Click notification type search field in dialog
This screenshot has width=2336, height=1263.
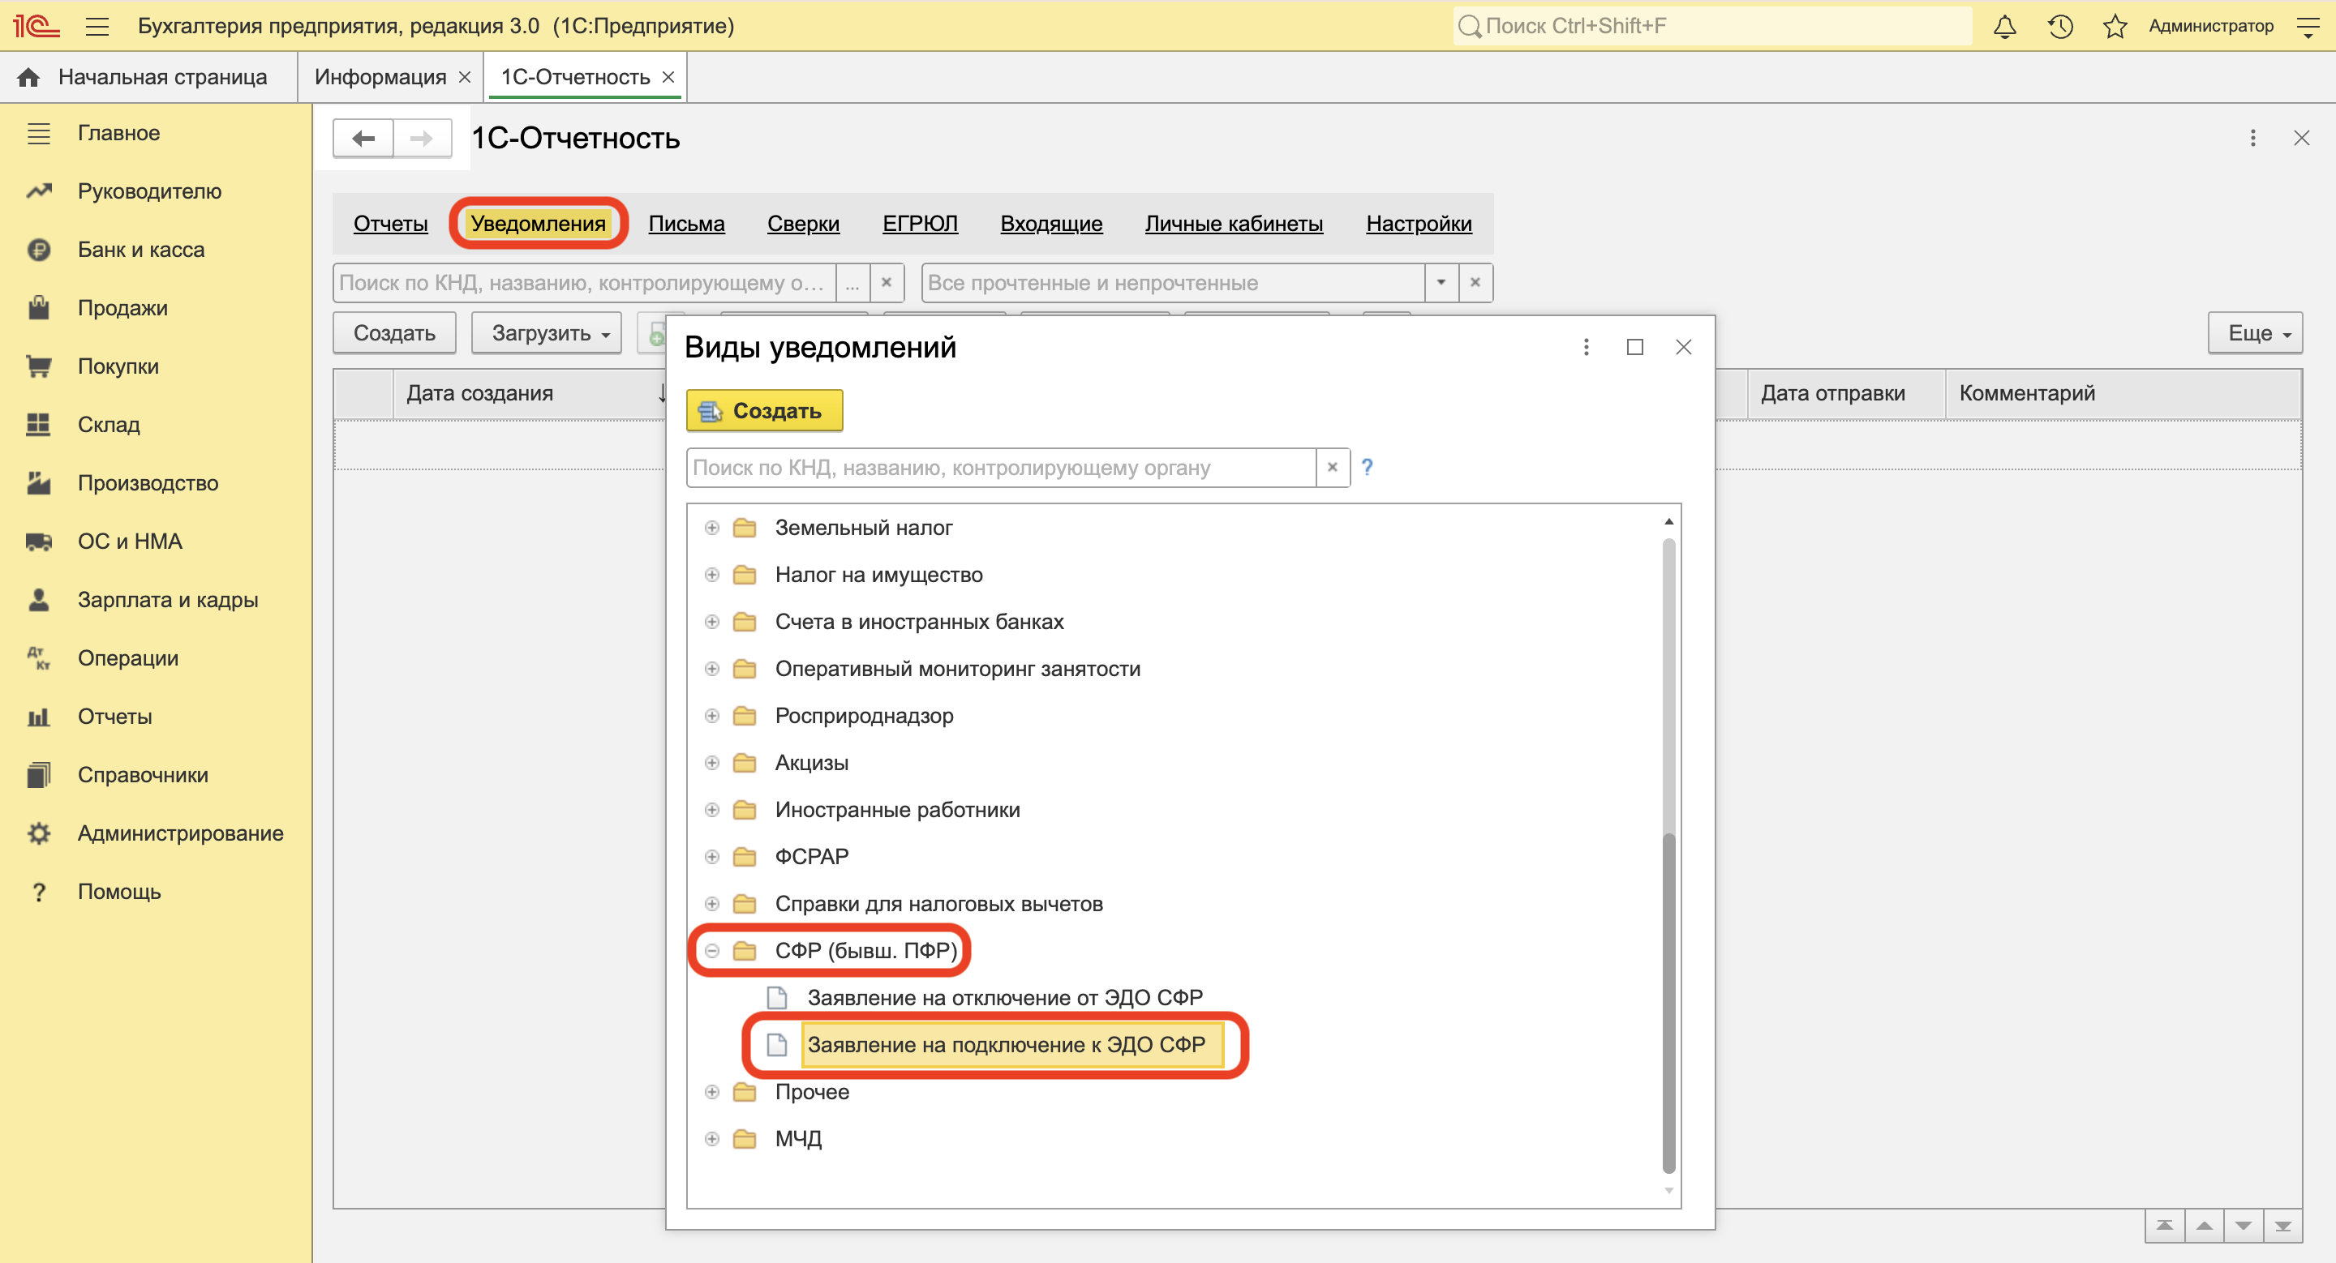coord(1000,468)
